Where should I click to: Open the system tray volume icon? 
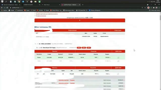(154, 2)
